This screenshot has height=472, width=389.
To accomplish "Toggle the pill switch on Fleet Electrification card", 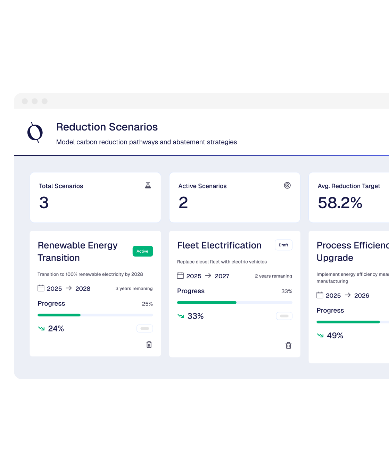I will pos(284,316).
